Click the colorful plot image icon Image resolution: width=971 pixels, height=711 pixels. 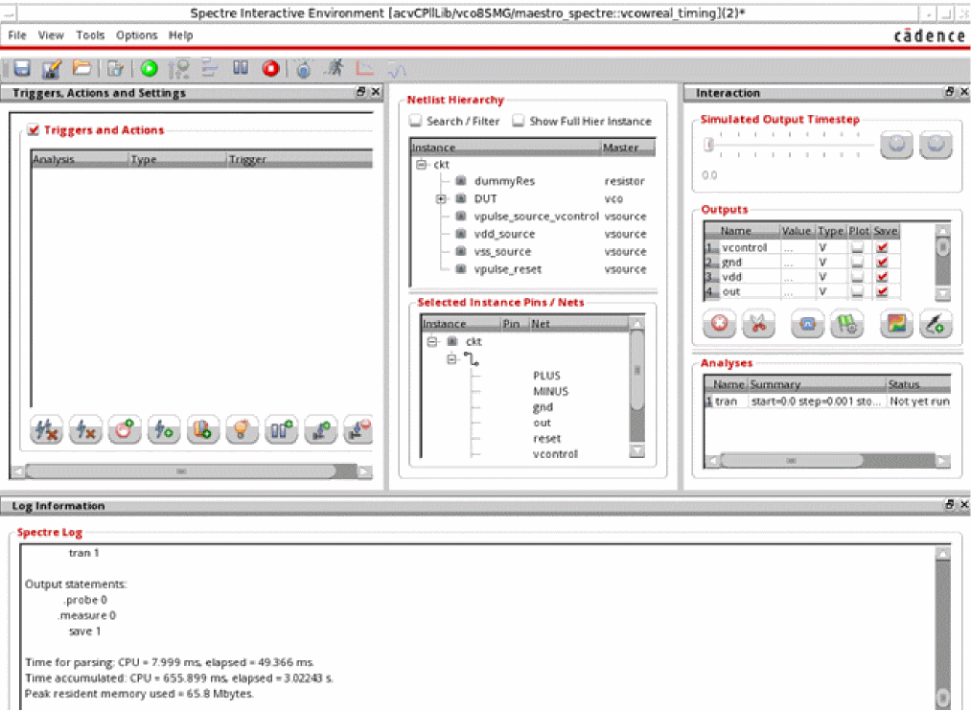click(896, 324)
